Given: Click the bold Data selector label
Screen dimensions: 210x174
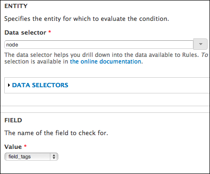Looking at the screenshot, I should (x=25, y=33).
